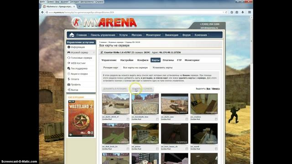Image resolution: width=292 pixels, height=164 pixels.
Task: Open Профиль in the sidebar
Action: tap(76, 85)
